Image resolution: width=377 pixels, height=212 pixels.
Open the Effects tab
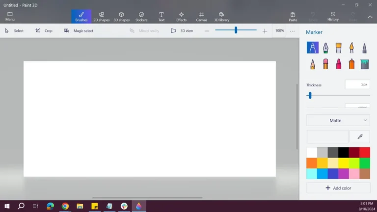pyautogui.click(x=181, y=17)
